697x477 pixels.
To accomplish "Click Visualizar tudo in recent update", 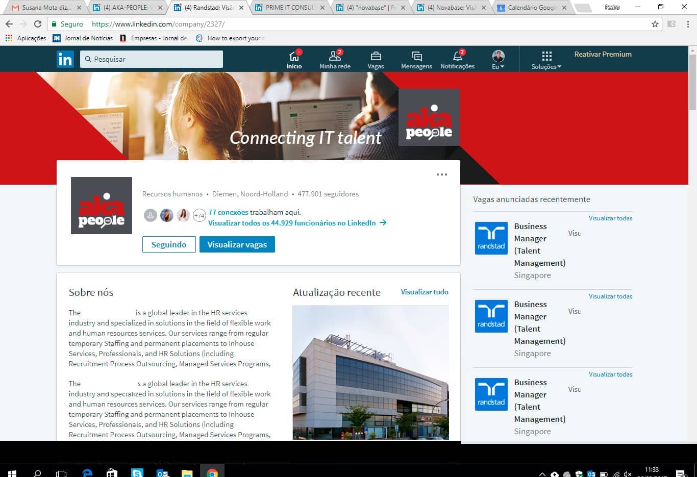I will click(x=425, y=292).
